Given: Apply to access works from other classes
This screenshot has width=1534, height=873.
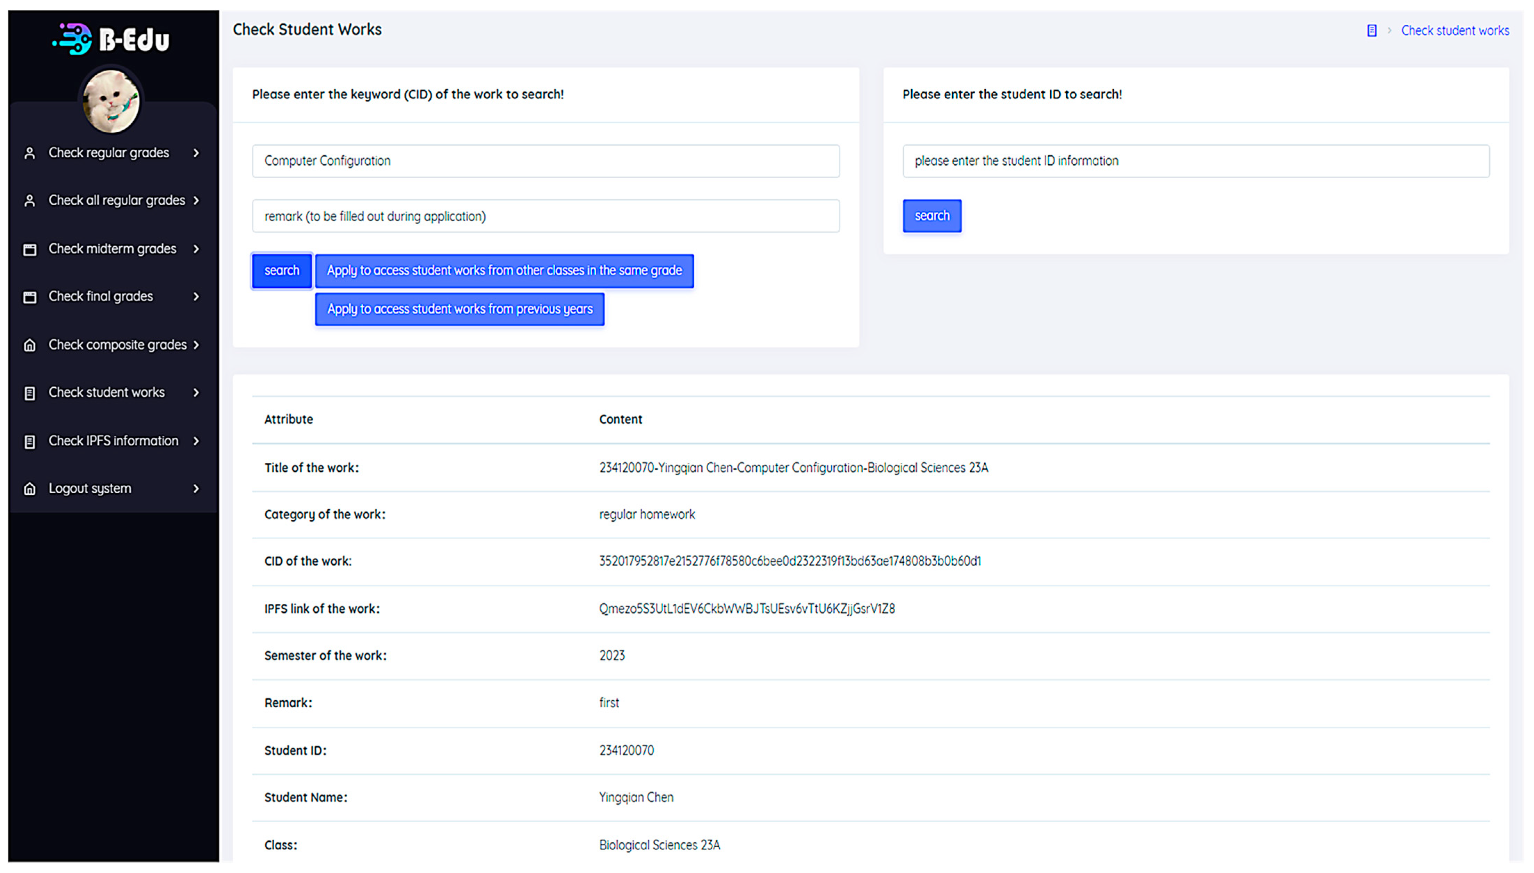Looking at the screenshot, I should point(504,270).
